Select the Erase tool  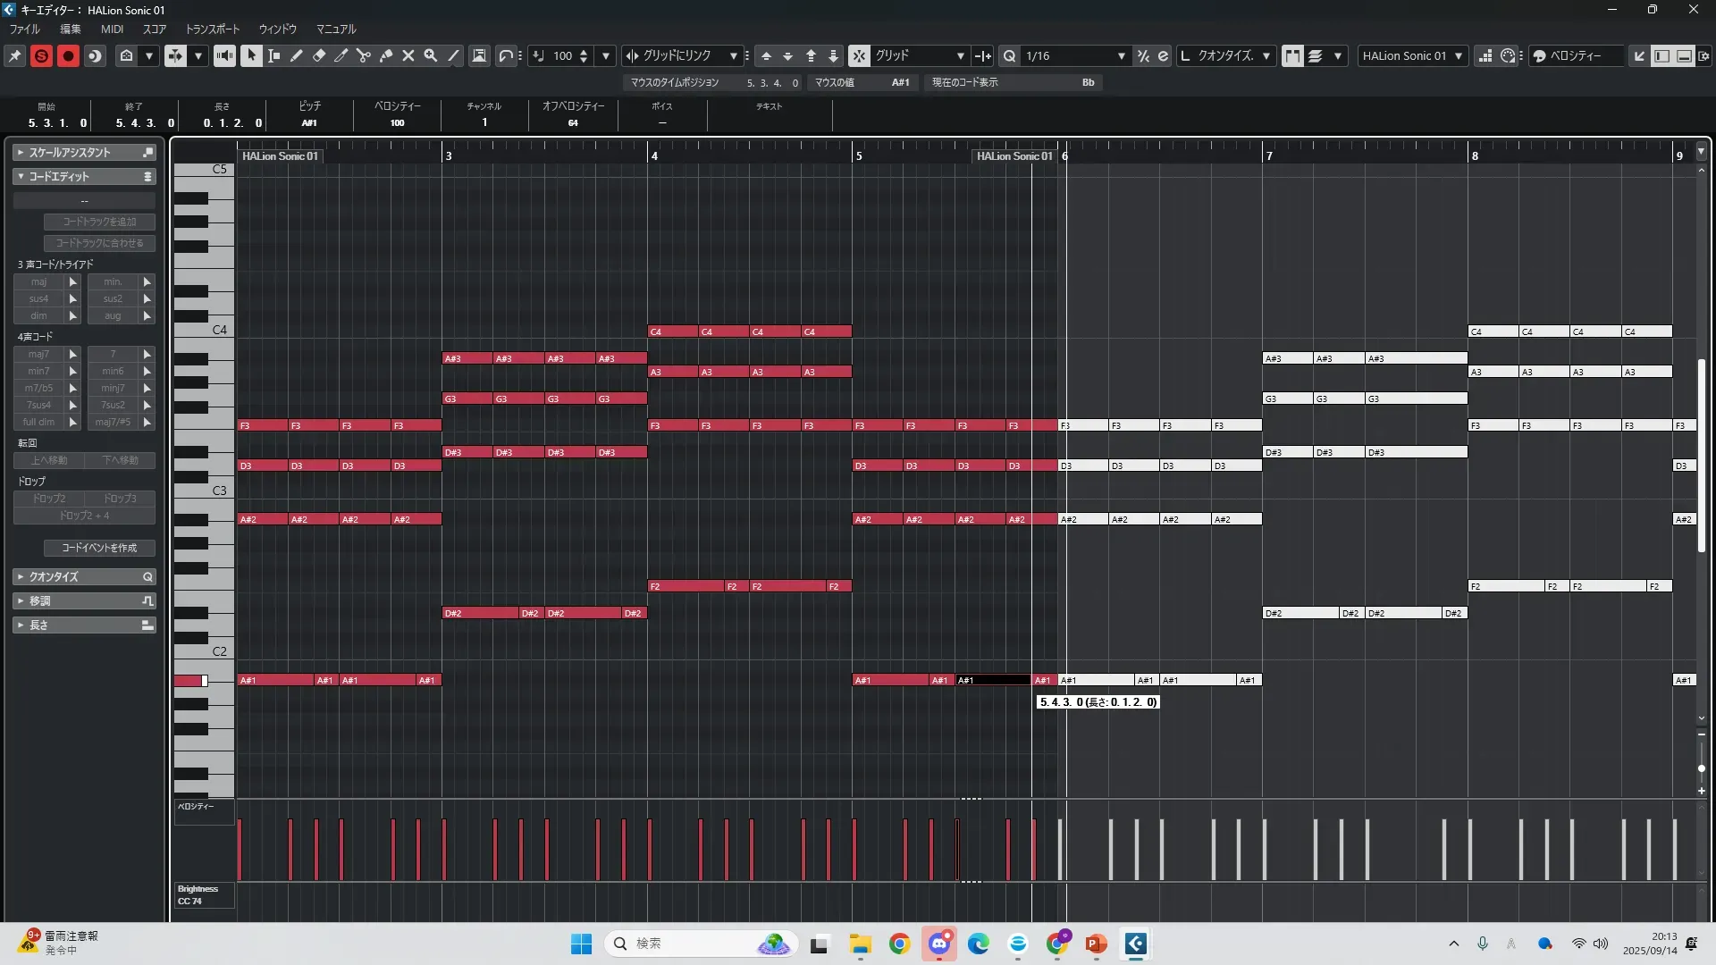(319, 55)
